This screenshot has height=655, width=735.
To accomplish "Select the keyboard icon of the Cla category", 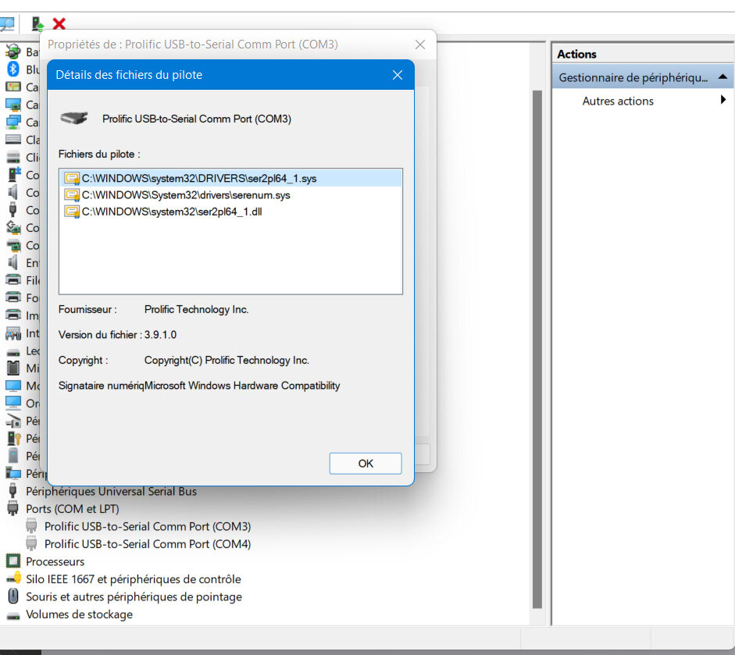I will point(13,139).
